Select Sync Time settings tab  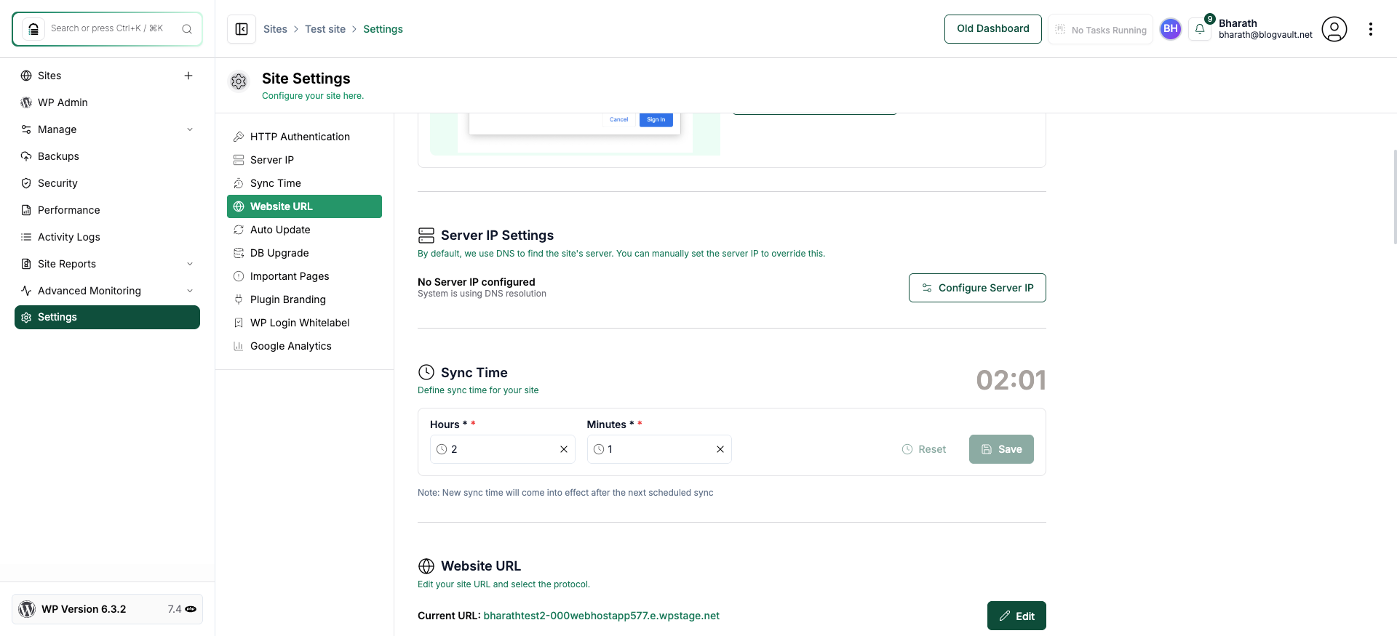304,183
